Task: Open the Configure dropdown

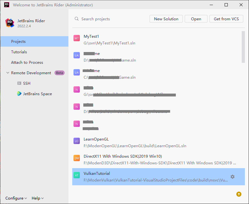Action: click(16, 198)
